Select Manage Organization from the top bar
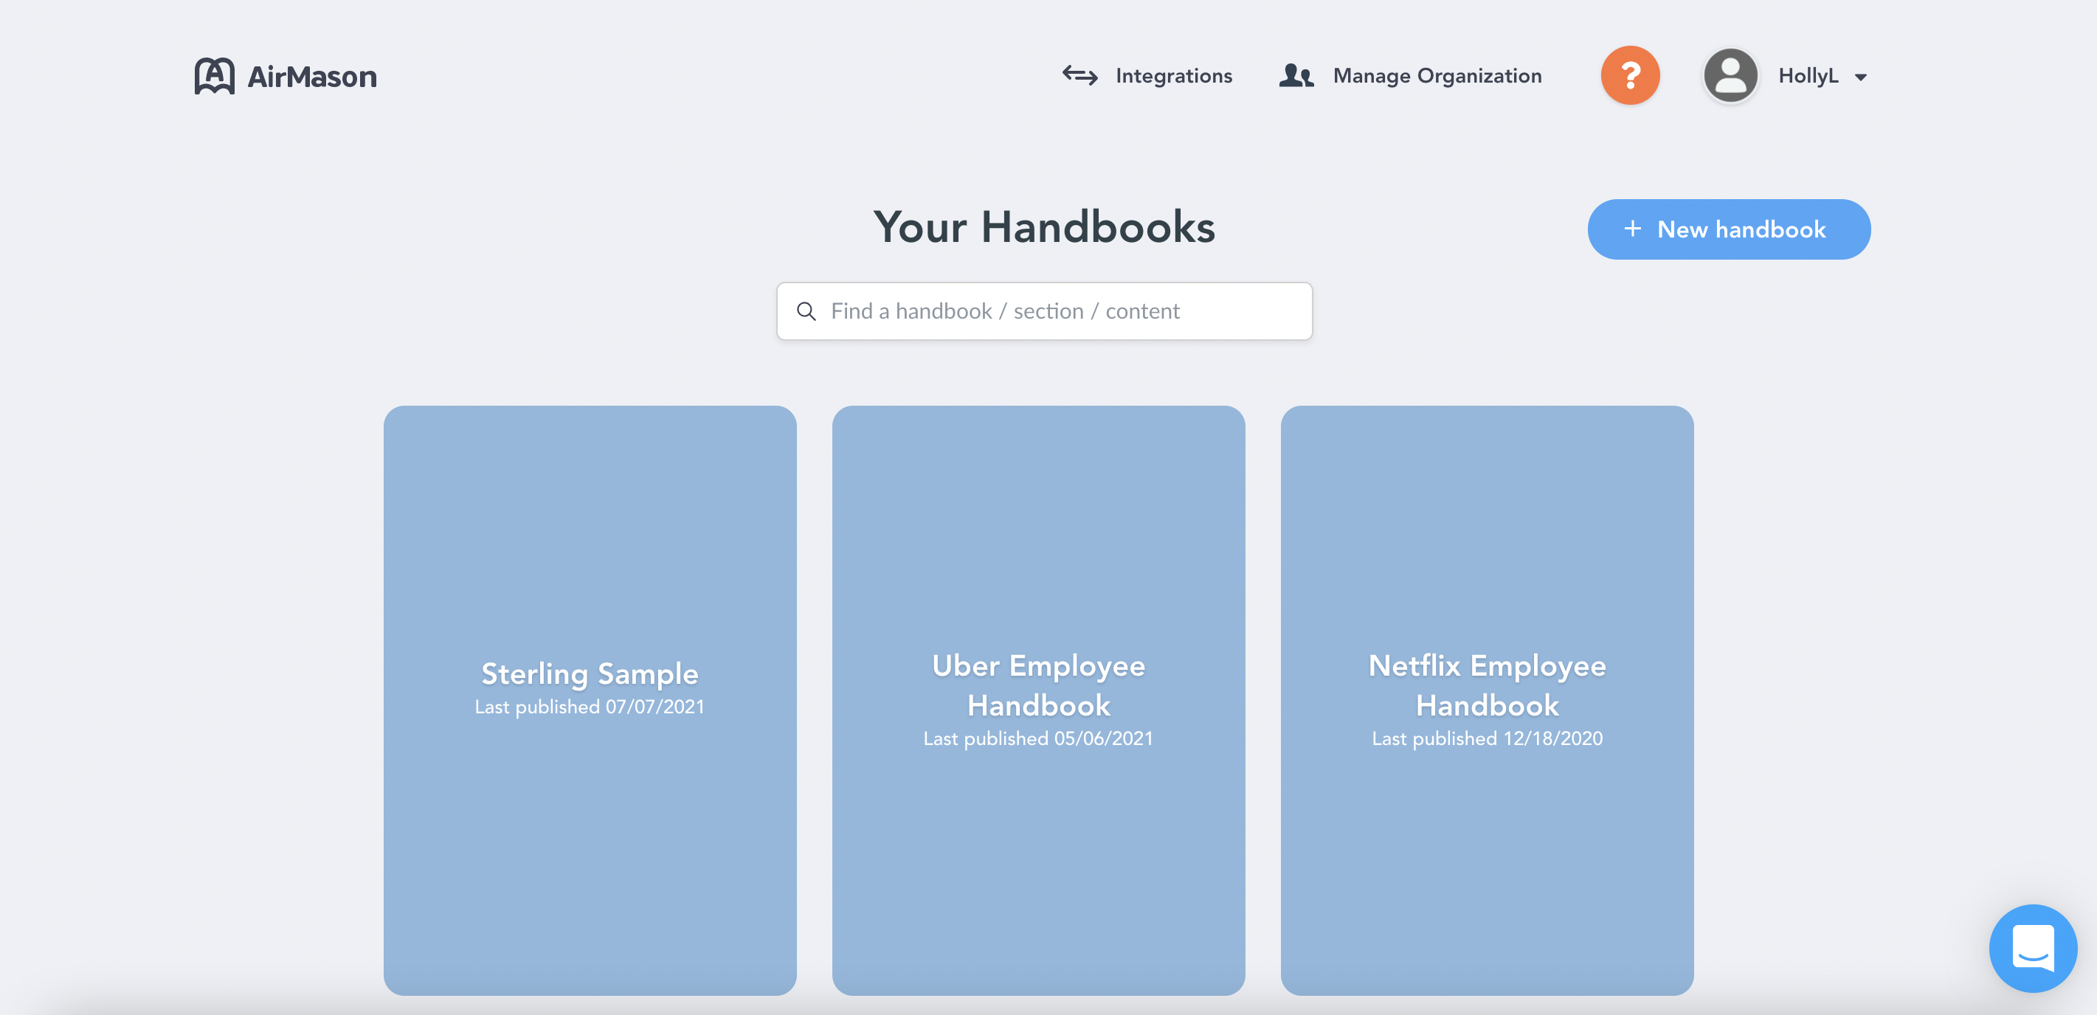 pyautogui.click(x=1437, y=75)
